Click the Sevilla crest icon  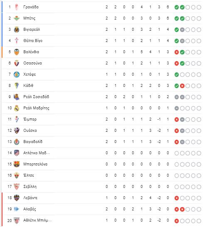coord(17,187)
